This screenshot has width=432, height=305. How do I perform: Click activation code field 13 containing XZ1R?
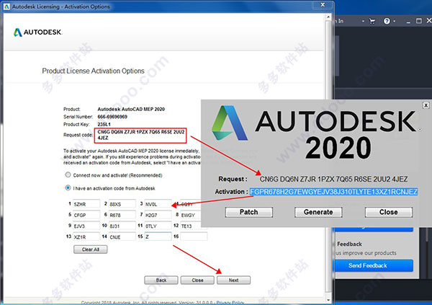[86, 237]
